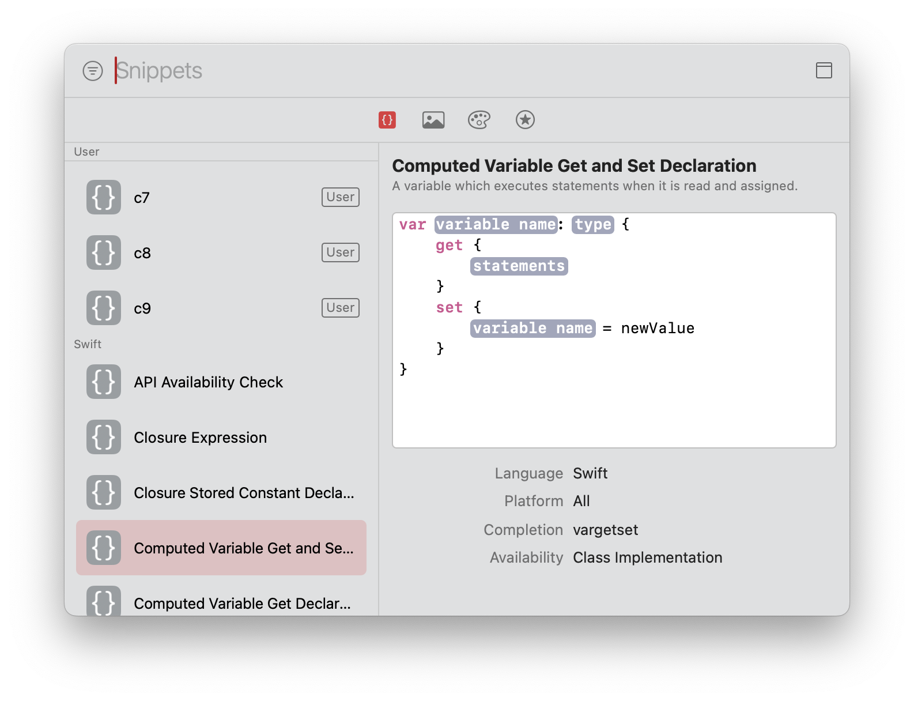
Task: Select the c9 user snippet
Action: click(x=221, y=308)
